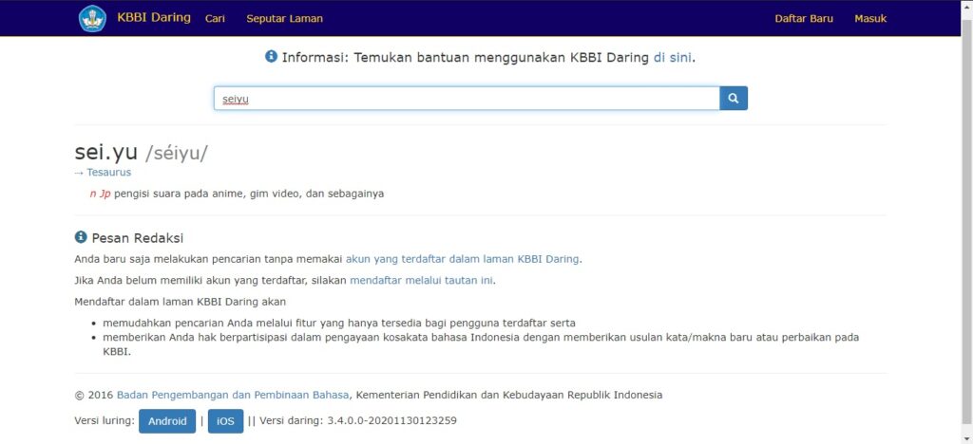Click the blue info icon beside Informasi
Image resolution: width=973 pixels, height=444 pixels.
point(271,56)
